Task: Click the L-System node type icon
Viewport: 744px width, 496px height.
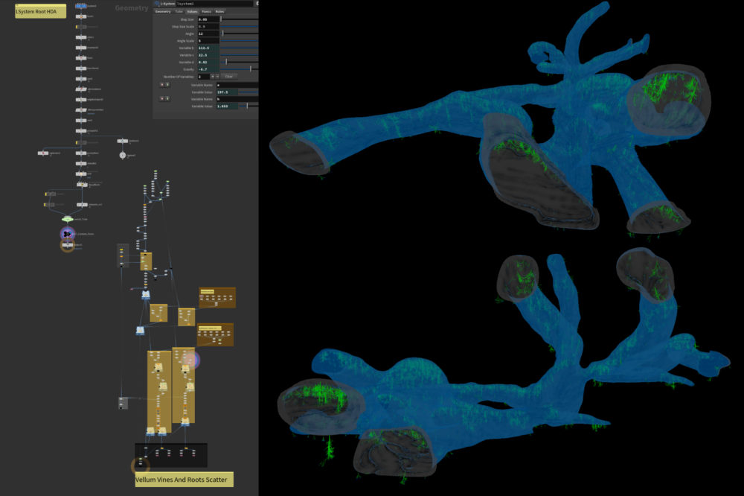Action: coord(157,4)
